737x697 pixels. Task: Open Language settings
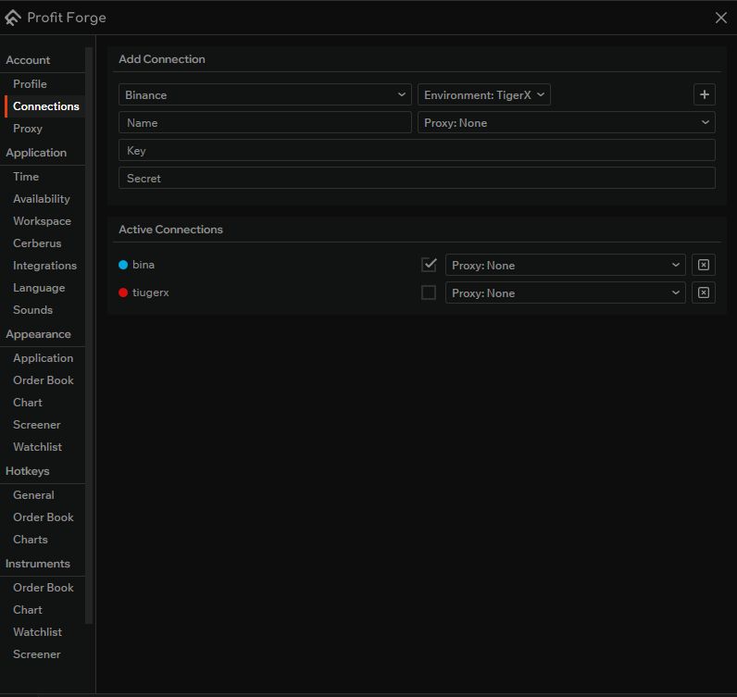39,288
